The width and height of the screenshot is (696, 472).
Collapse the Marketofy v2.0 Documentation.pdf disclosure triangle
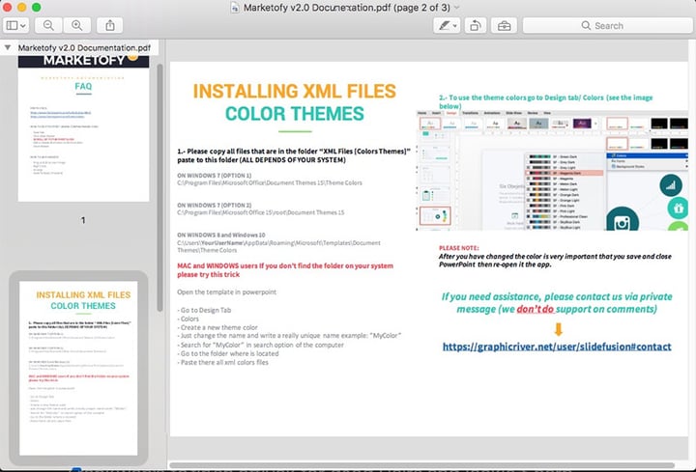[x=8, y=47]
